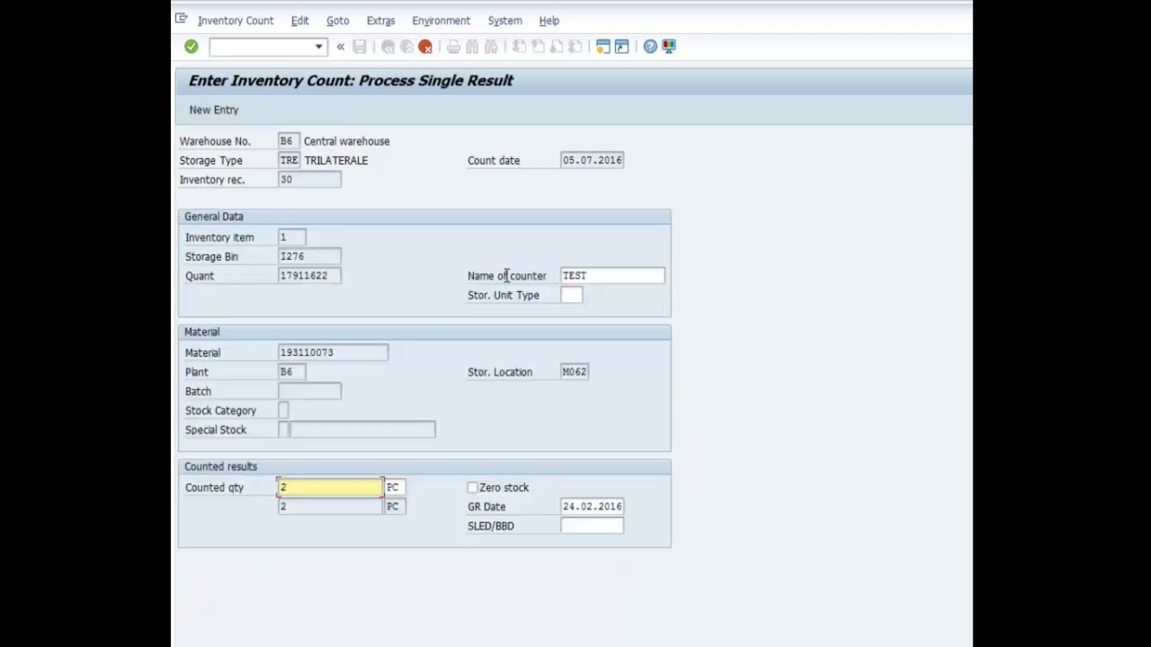
Task: Click the red Cancel icon
Action: coord(425,47)
